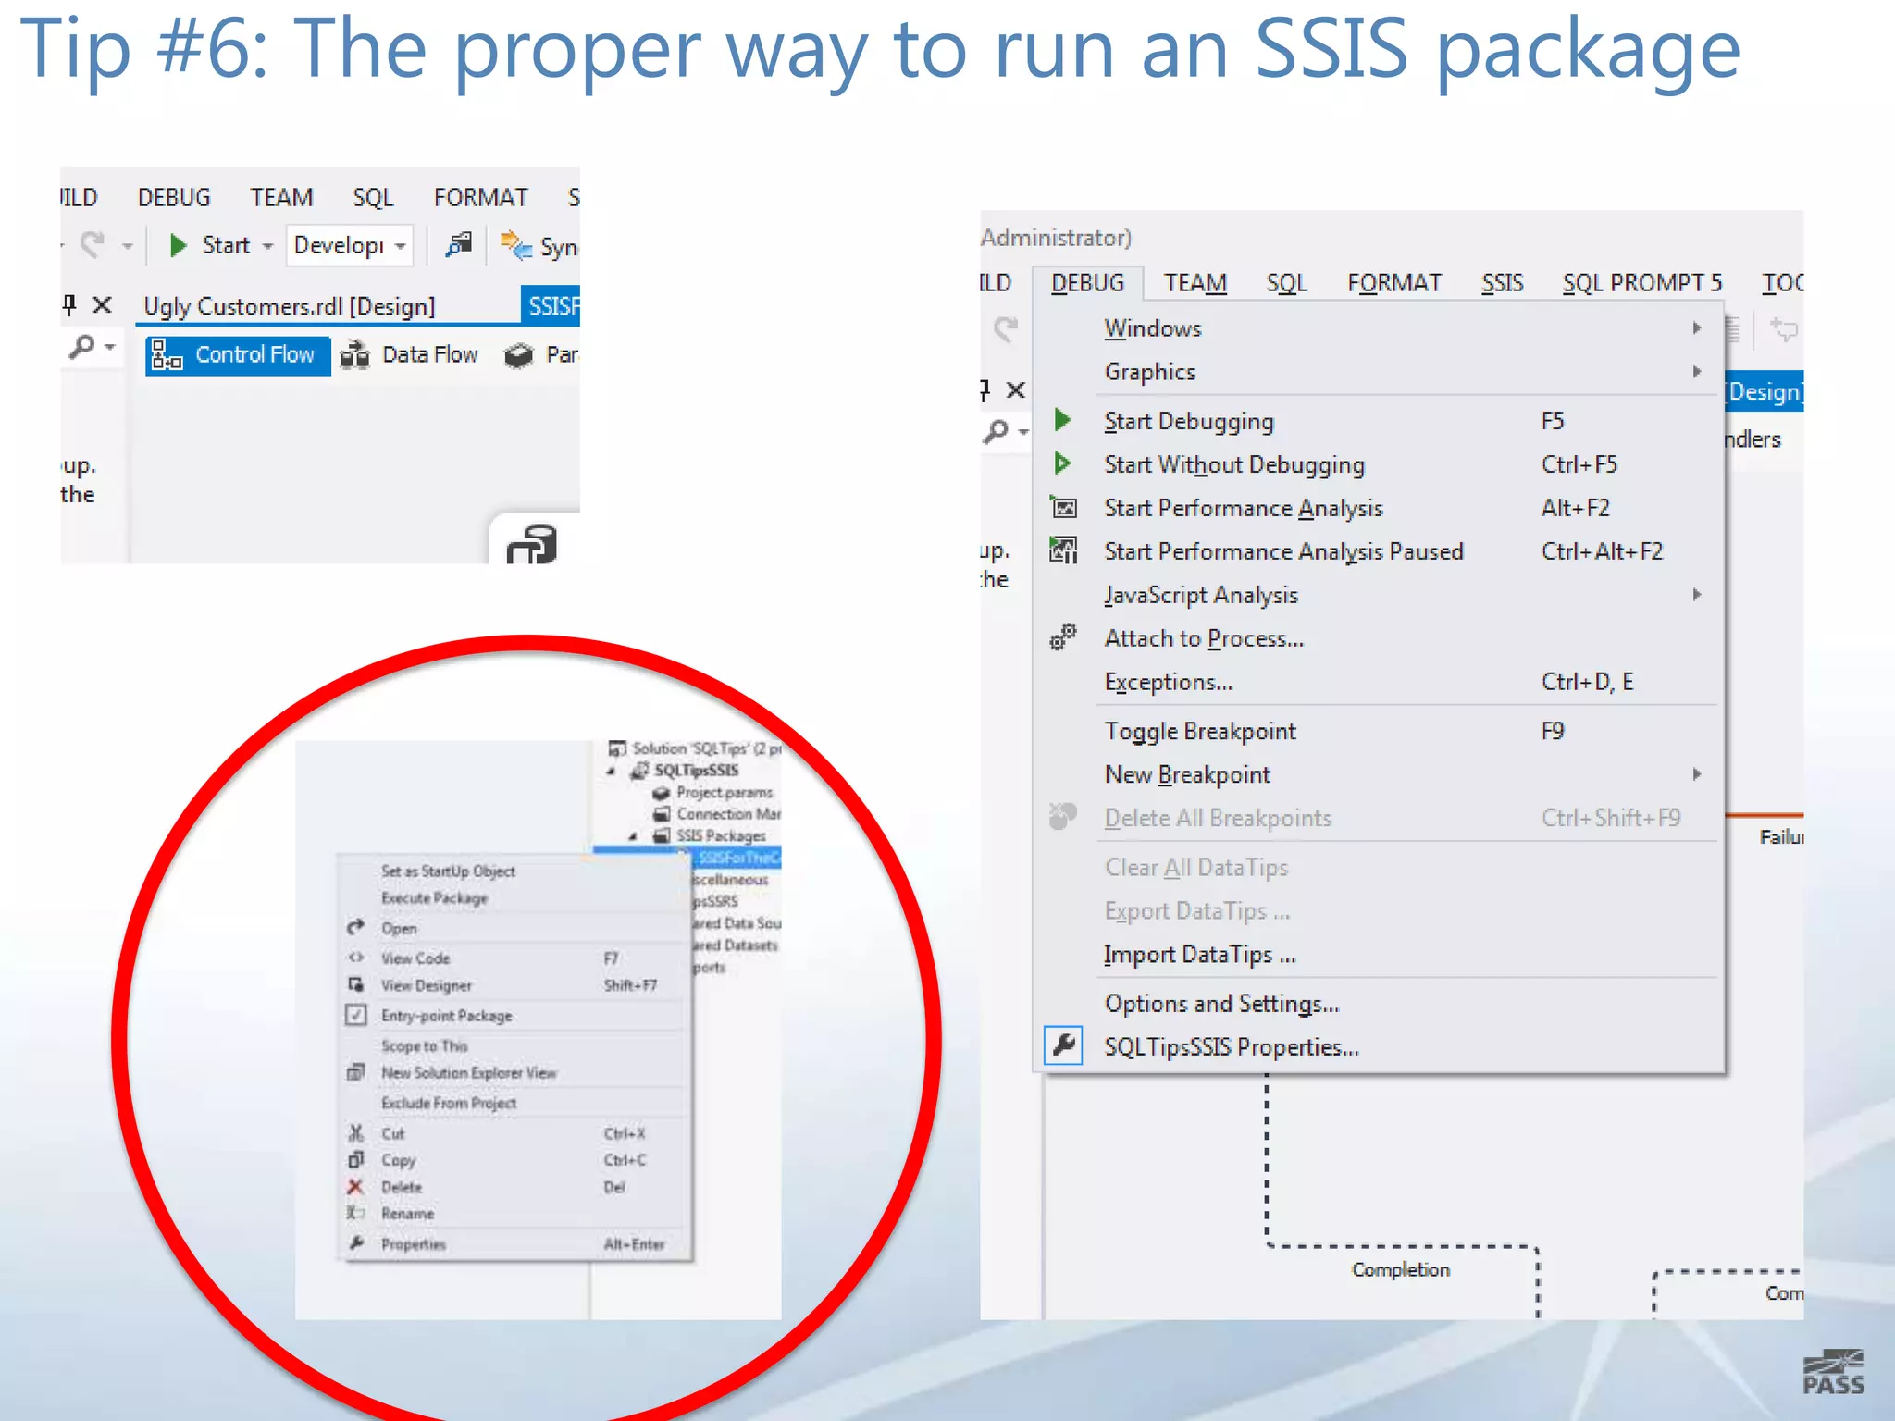Viewport: 1895px width, 1421px height.
Task: Open the dropdown arrow beside Start
Action: tap(268, 246)
